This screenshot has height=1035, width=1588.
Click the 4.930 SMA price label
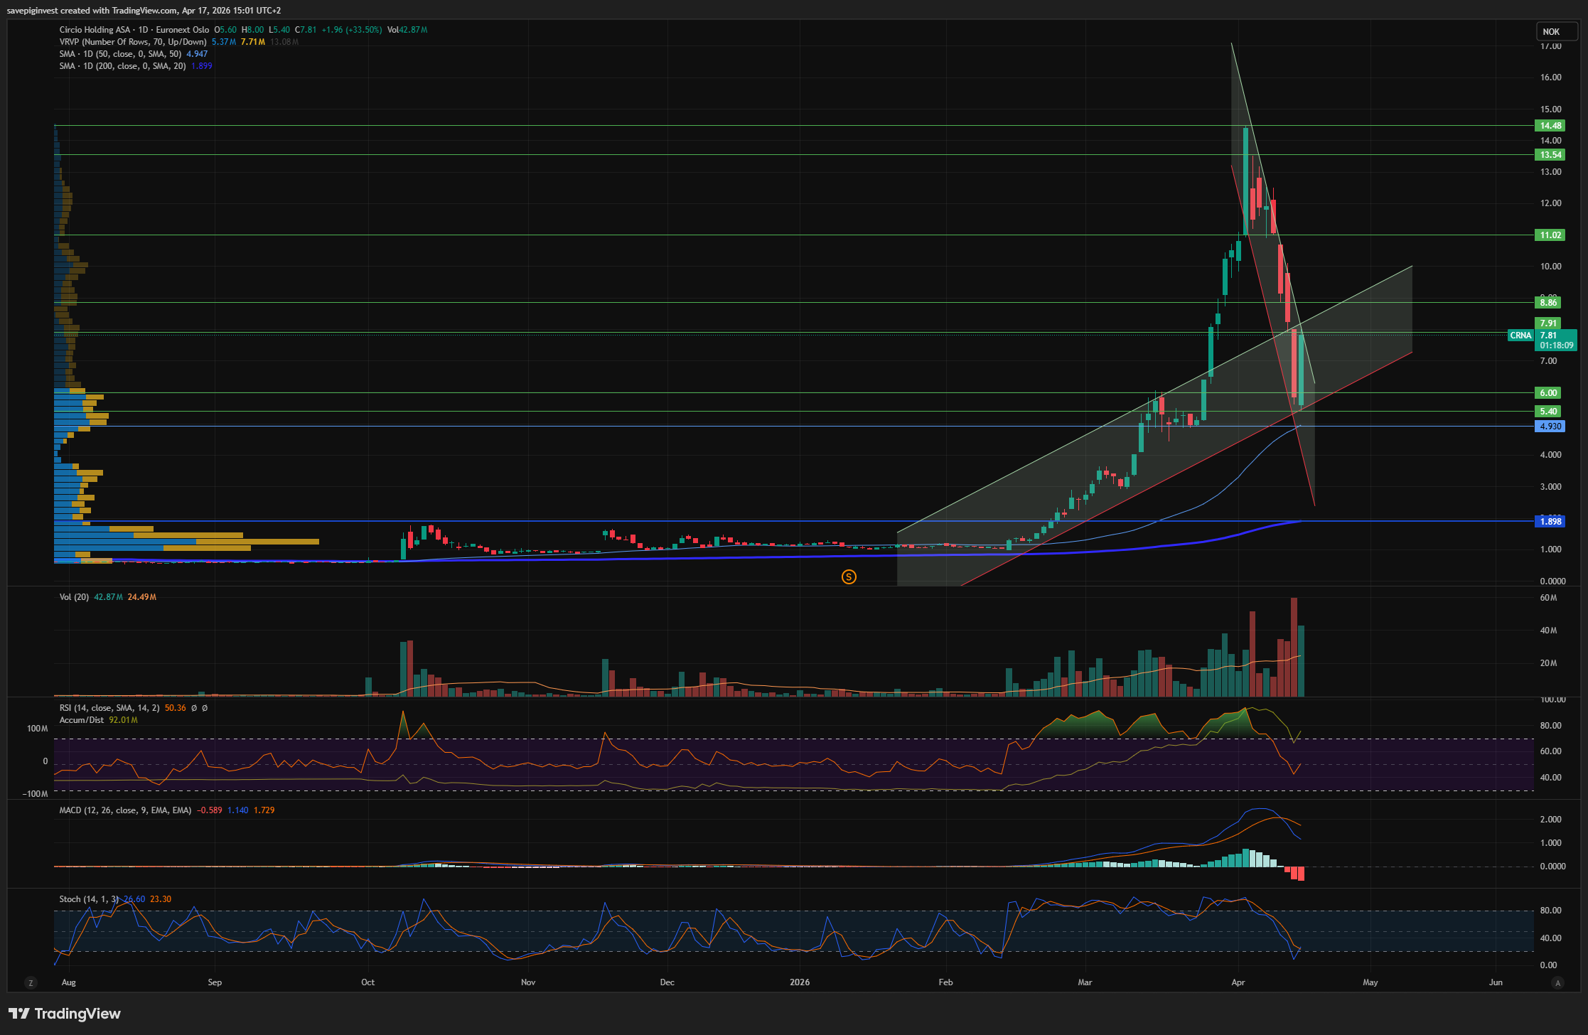1550,427
